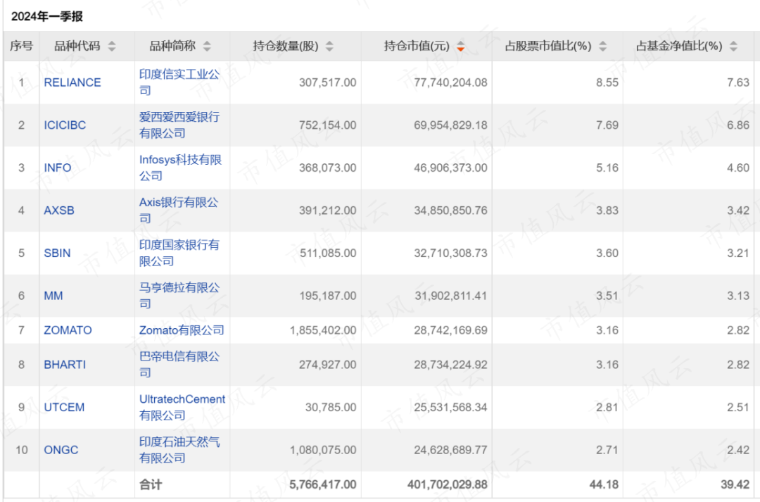This screenshot has width=760, height=502.
Task: Select the 品种简称 header label
Action: [x=172, y=46]
